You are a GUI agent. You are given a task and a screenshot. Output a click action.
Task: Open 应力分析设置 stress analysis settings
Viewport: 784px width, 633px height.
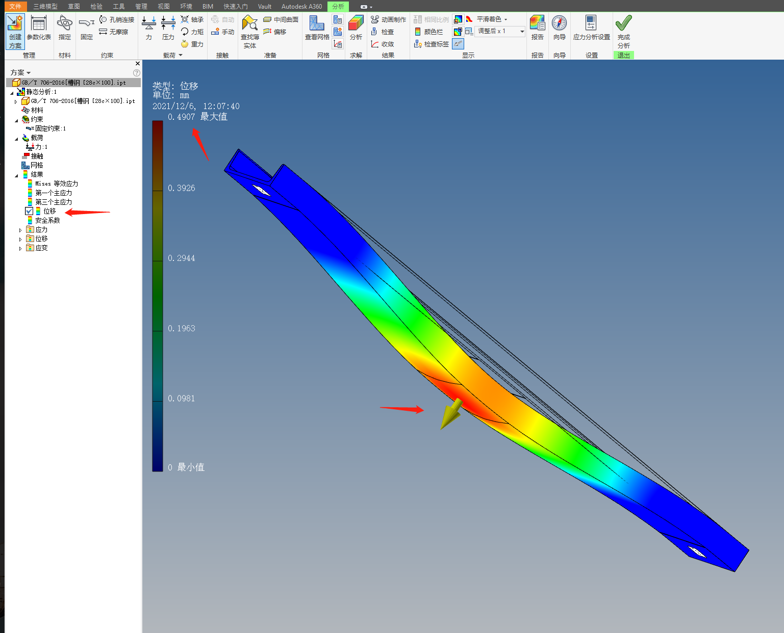coord(592,28)
